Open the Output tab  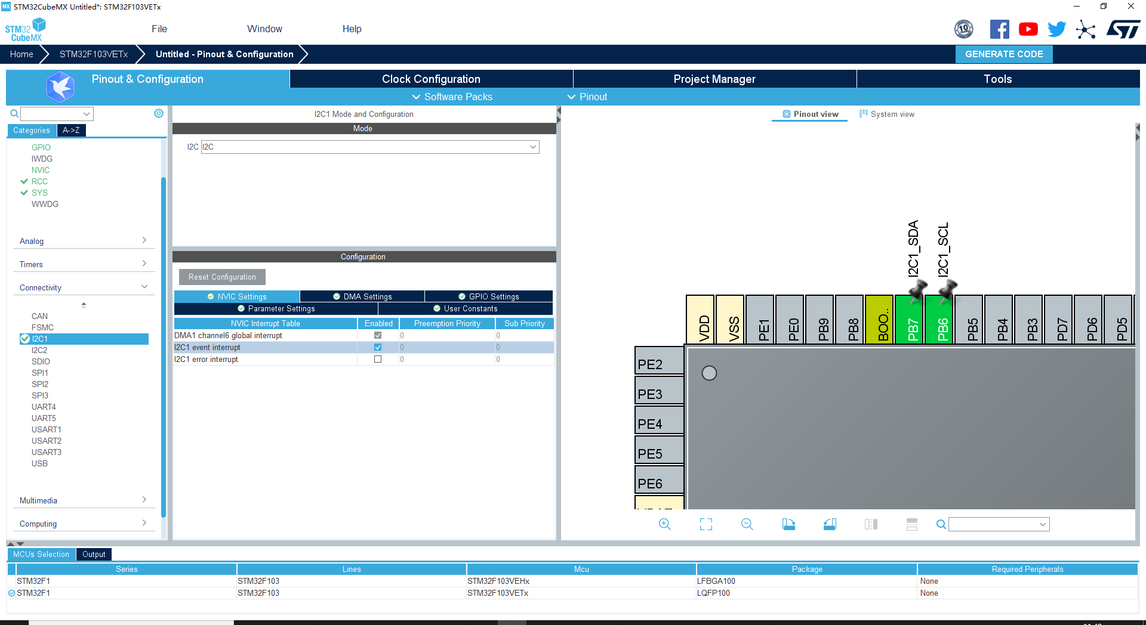pos(94,554)
